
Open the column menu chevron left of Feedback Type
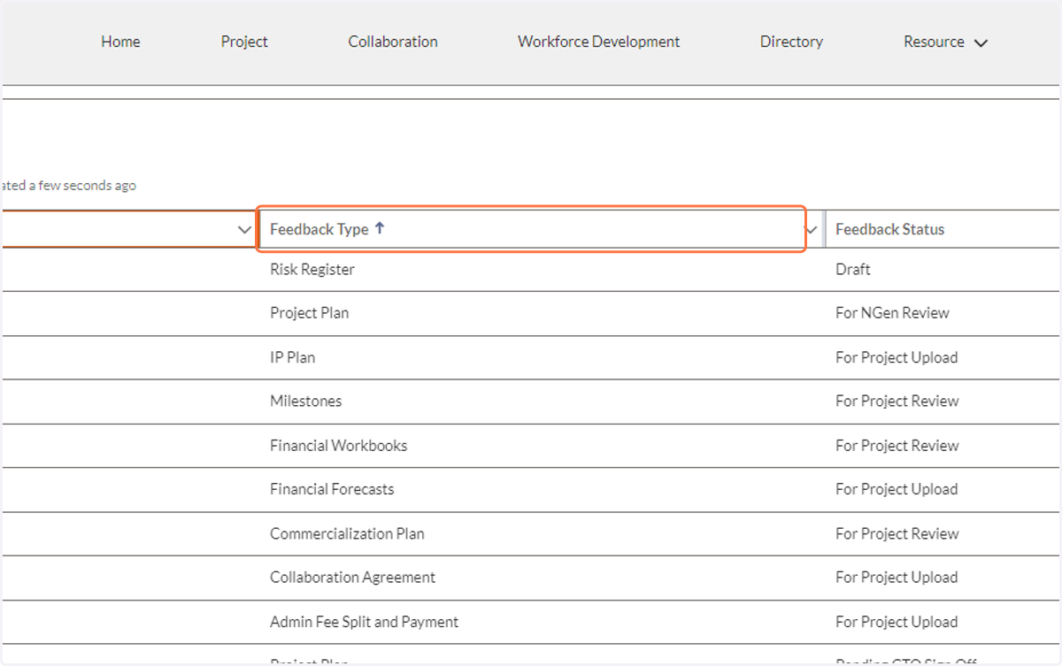pos(245,229)
